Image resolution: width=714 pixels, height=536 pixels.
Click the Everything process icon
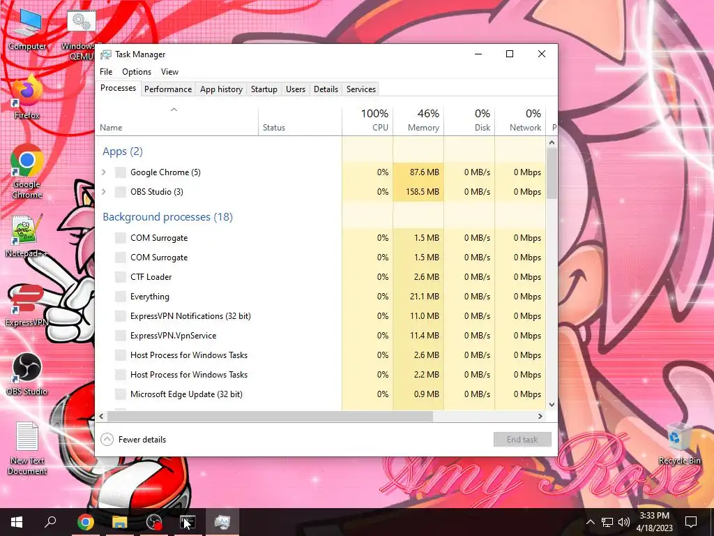pos(120,297)
